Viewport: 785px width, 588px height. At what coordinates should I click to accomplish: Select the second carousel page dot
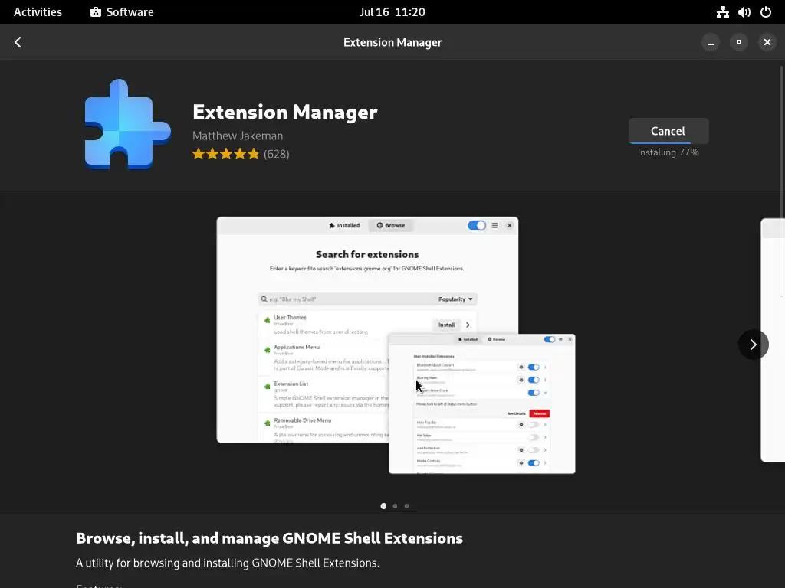pyautogui.click(x=395, y=506)
